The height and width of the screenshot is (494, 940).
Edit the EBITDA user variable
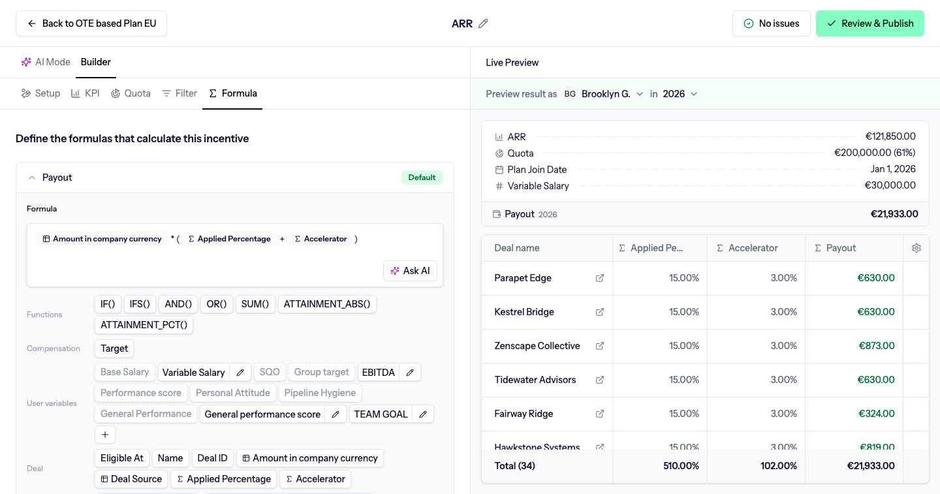410,372
